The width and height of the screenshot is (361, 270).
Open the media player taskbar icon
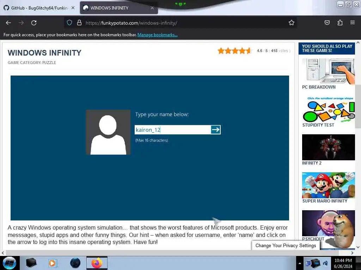coord(53,263)
